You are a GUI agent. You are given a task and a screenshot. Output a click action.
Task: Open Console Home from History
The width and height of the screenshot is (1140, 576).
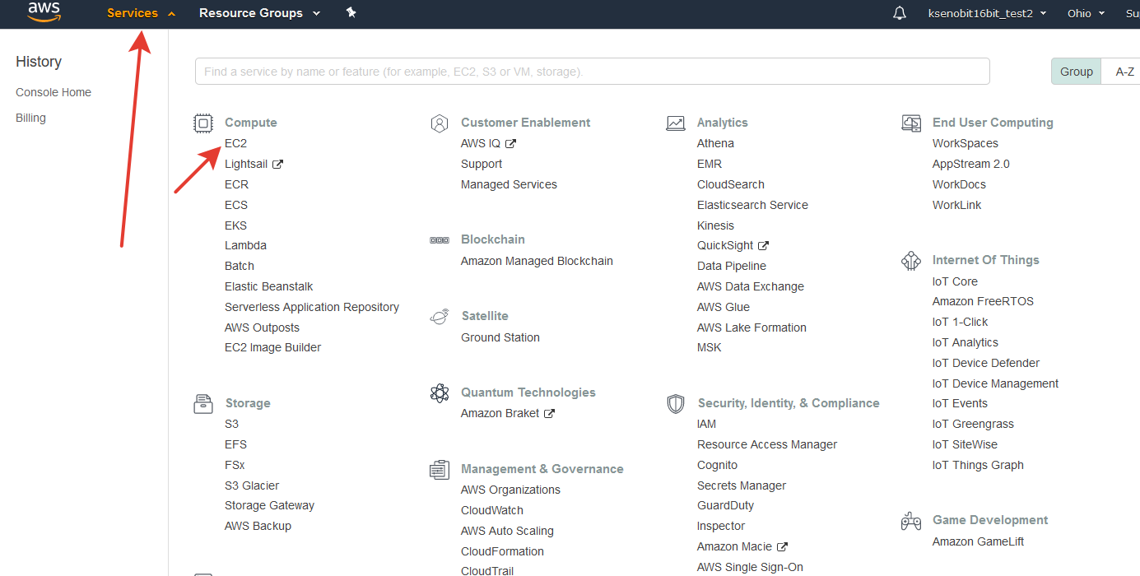click(x=54, y=92)
